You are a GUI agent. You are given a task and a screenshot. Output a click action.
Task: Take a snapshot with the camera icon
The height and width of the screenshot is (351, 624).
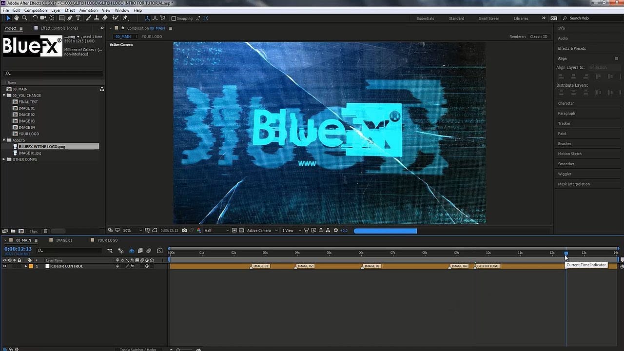coord(184,231)
